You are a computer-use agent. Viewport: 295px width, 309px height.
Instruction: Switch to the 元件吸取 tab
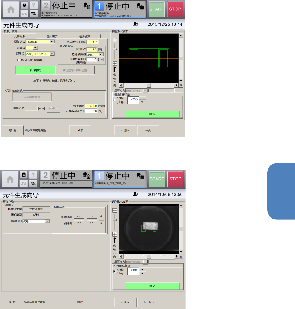(x=20, y=36)
